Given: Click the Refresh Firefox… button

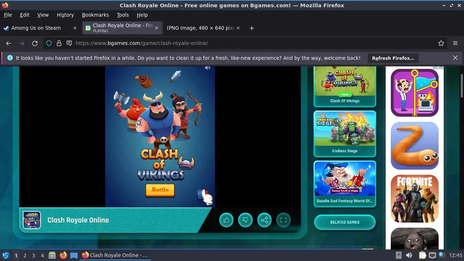Looking at the screenshot, I should (x=393, y=58).
